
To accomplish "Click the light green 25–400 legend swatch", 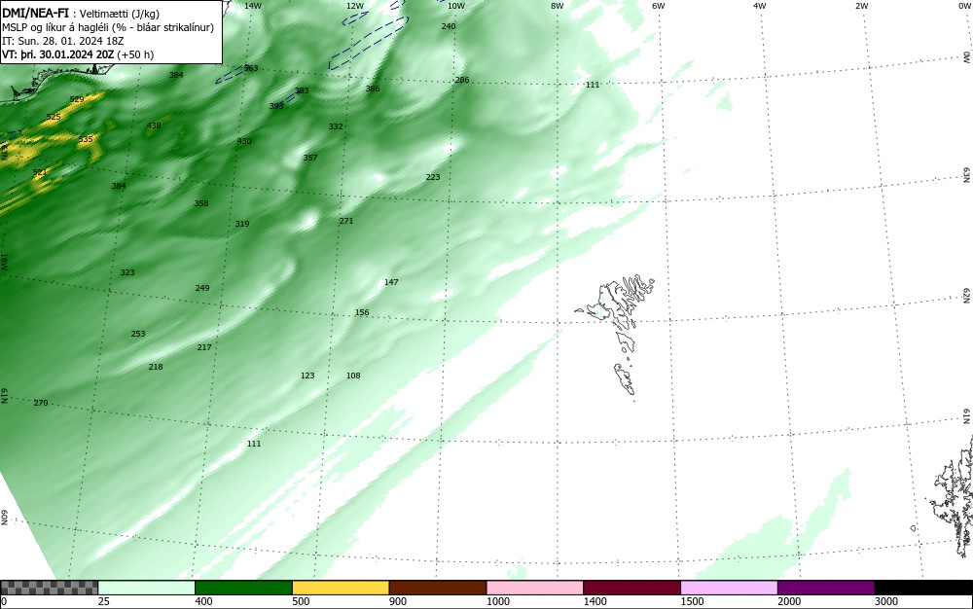I will pos(147,588).
